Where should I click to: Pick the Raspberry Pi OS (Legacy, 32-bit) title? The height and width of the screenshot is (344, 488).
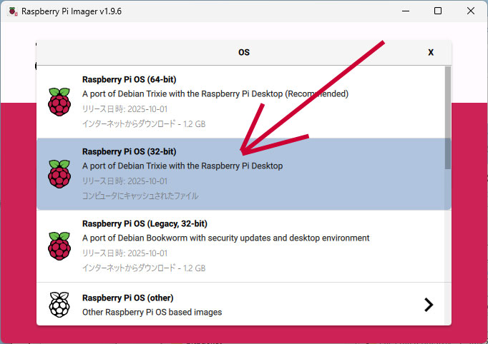point(145,223)
